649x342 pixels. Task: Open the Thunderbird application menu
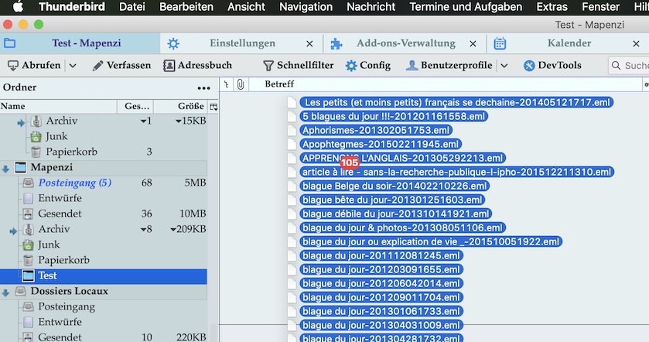click(x=72, y=7)
